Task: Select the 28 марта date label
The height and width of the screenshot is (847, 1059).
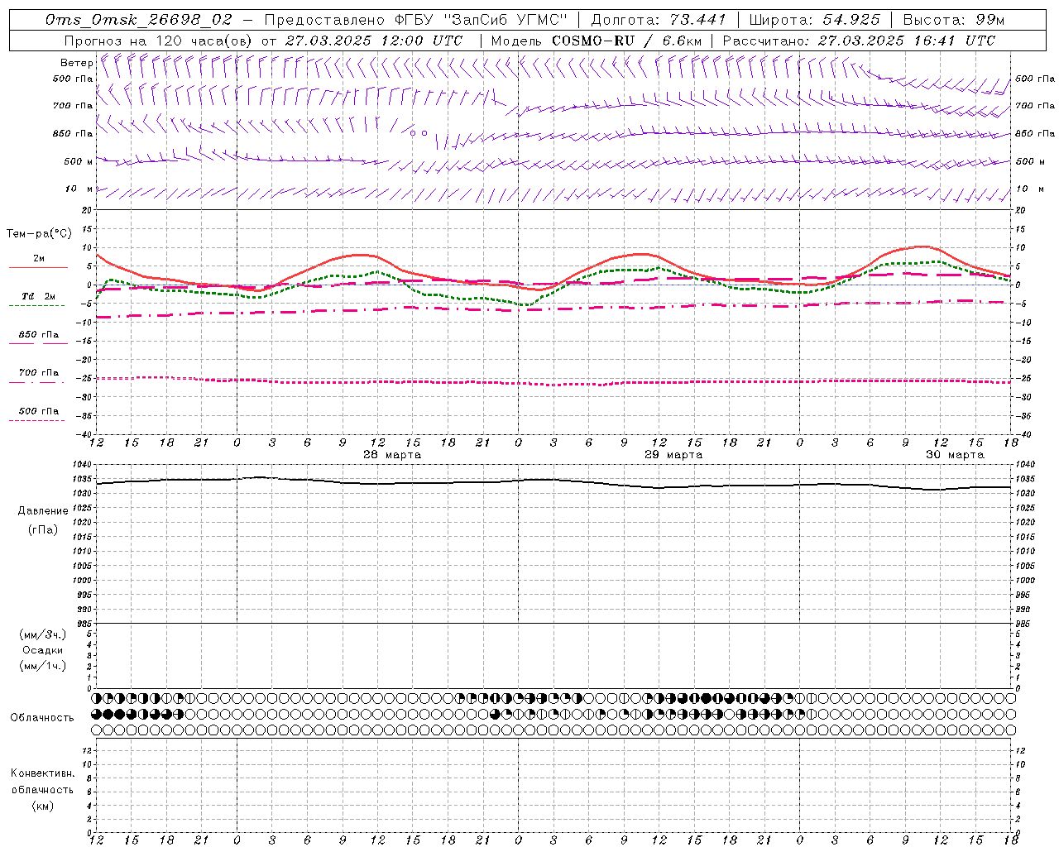Action: click(392, 455)
